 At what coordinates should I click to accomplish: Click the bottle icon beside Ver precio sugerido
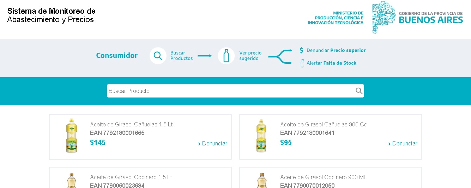[x=226, y=56]
